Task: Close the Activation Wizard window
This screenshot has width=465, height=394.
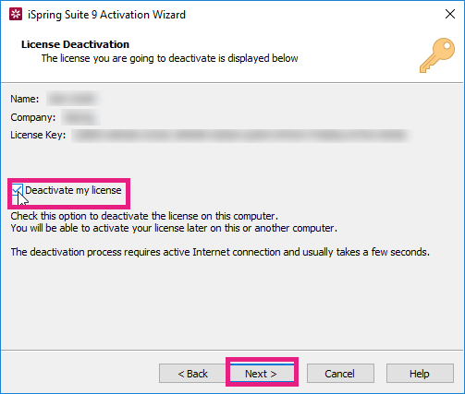Action: coord(450,14)
